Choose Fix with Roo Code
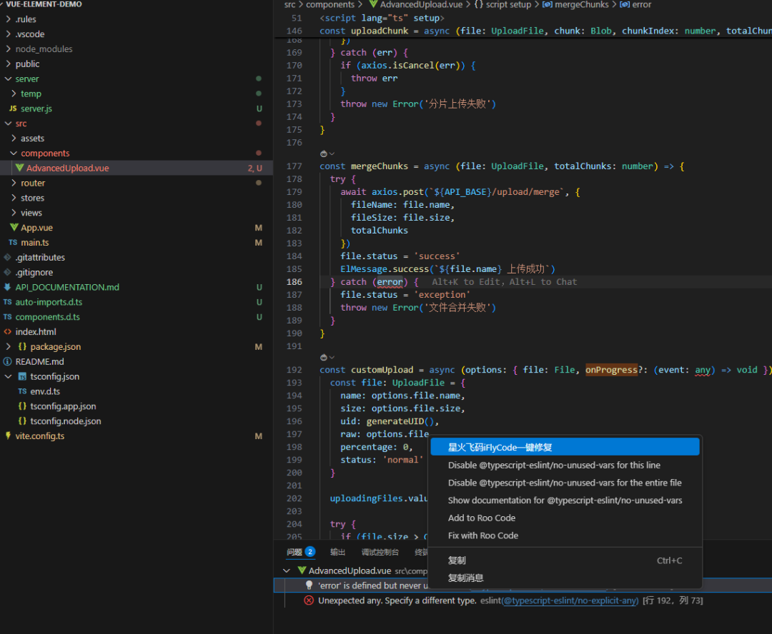 click(x=565, y=535)
